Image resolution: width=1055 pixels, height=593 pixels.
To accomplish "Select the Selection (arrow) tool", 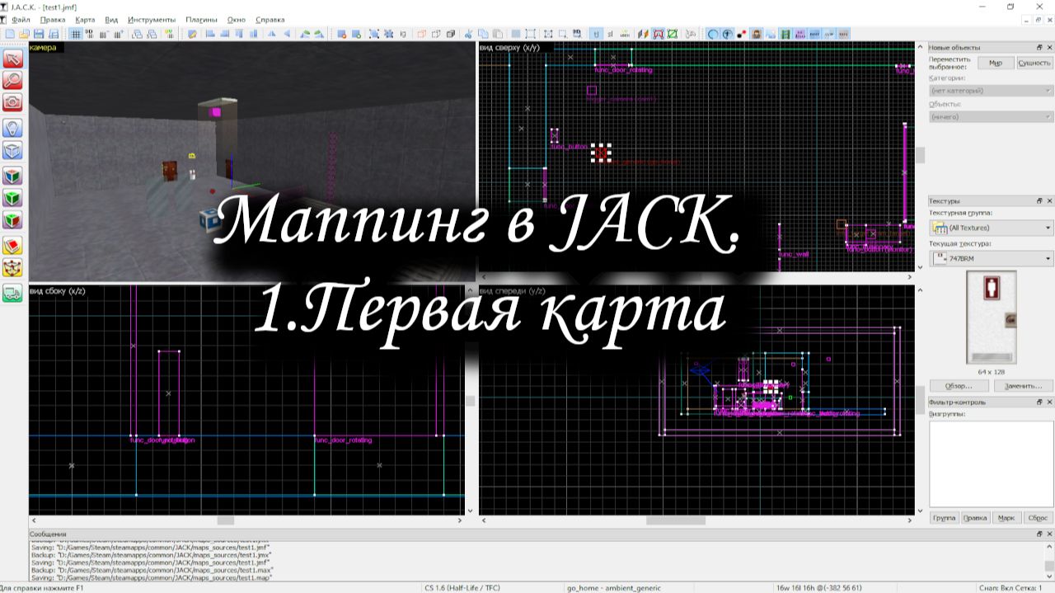I will point(12,59).
